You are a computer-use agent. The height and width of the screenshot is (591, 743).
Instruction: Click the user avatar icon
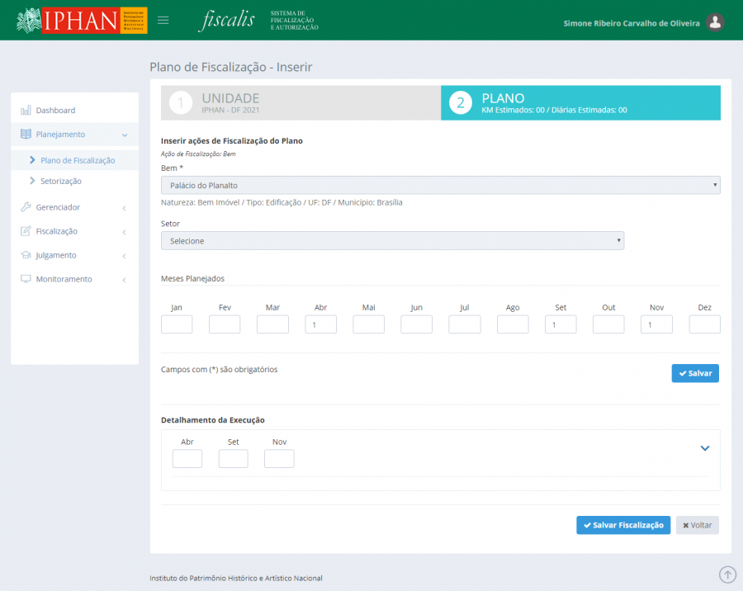point(716,23)
